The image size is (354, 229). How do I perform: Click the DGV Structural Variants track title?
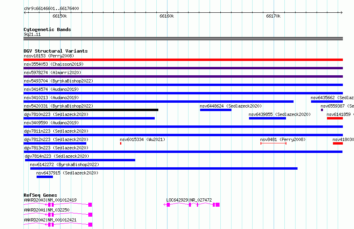point(56,51)
